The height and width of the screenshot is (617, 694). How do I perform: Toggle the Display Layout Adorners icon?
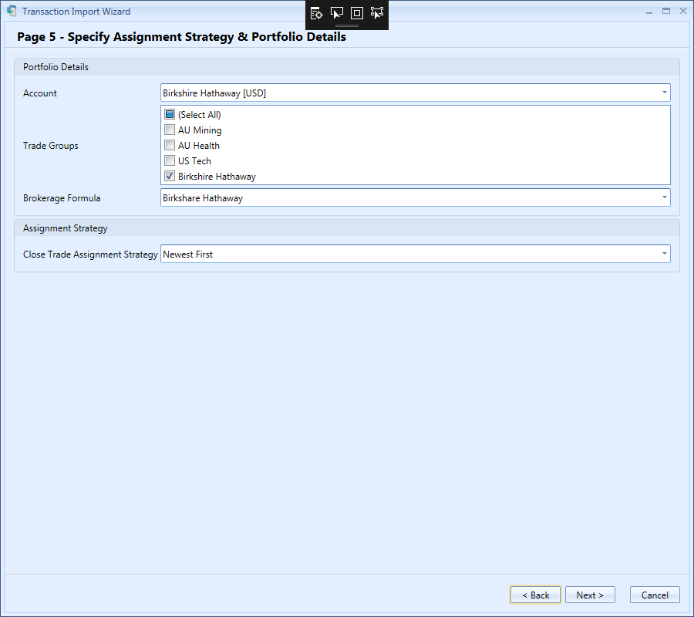click(x=357, y=13)
